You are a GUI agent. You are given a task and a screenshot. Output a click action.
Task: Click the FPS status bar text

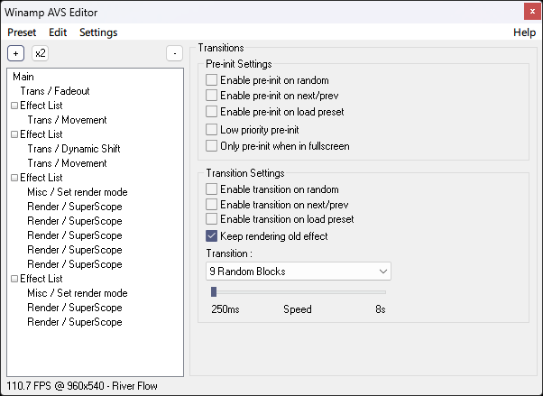pos(82,386)
